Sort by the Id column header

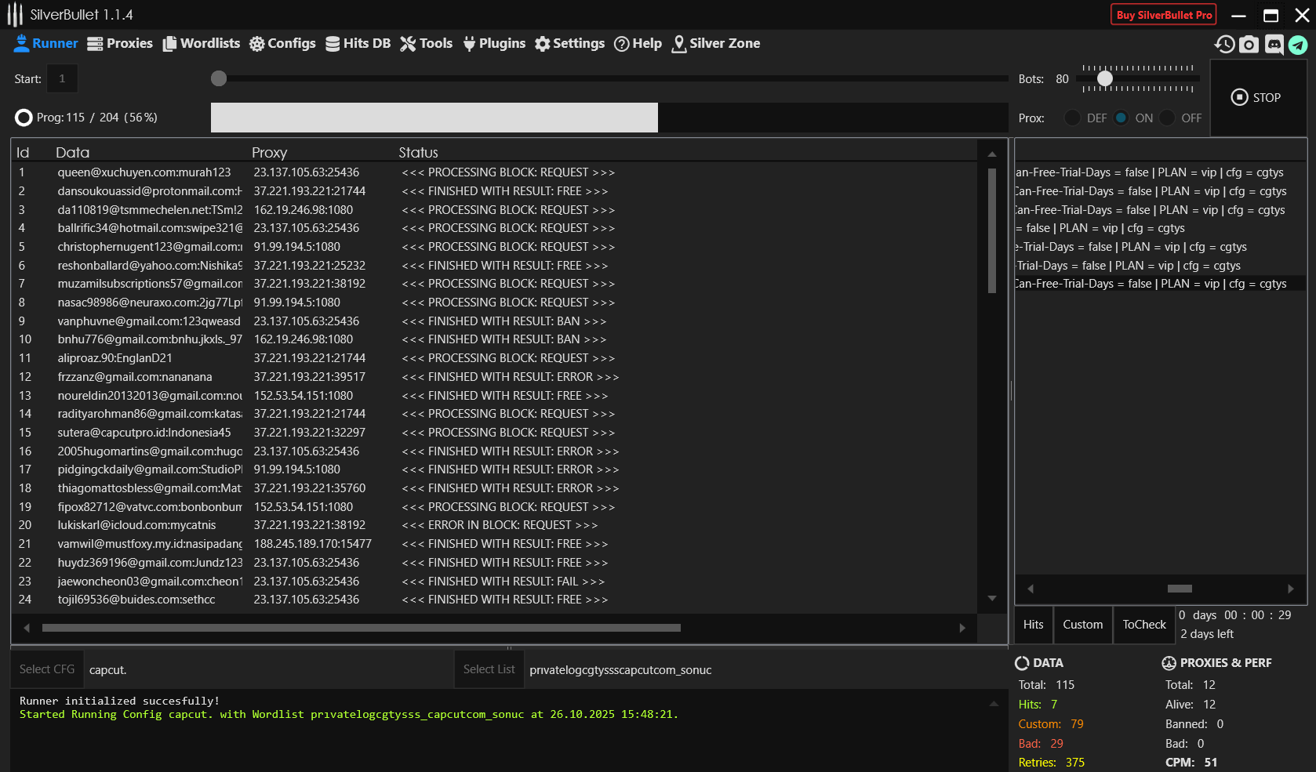click(23, 153)
